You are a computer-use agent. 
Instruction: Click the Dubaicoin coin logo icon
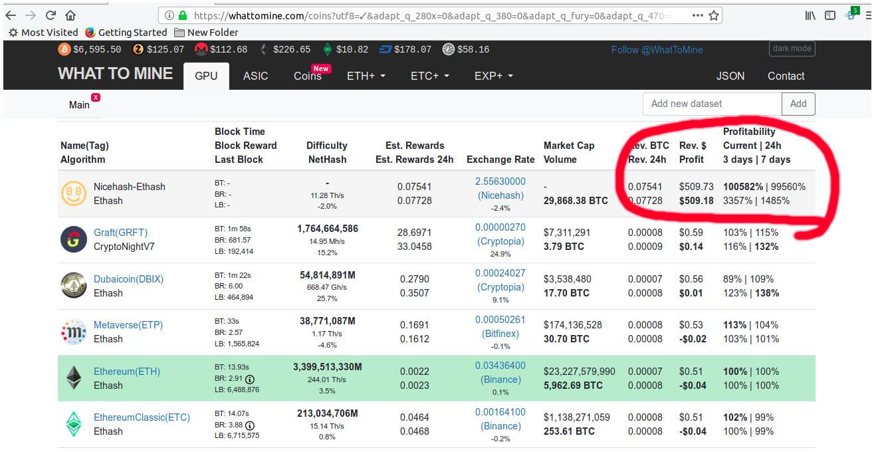(74, 285)
